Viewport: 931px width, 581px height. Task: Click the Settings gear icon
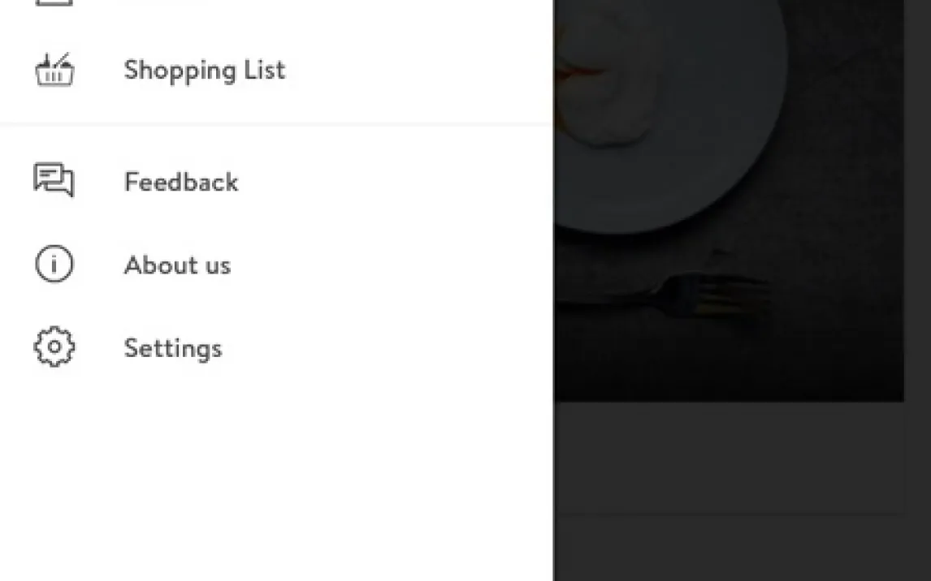(x=54, y=347)
